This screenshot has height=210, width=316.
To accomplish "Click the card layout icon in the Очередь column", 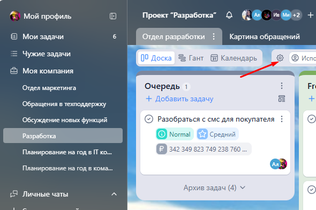I will [x=282, y=99].
